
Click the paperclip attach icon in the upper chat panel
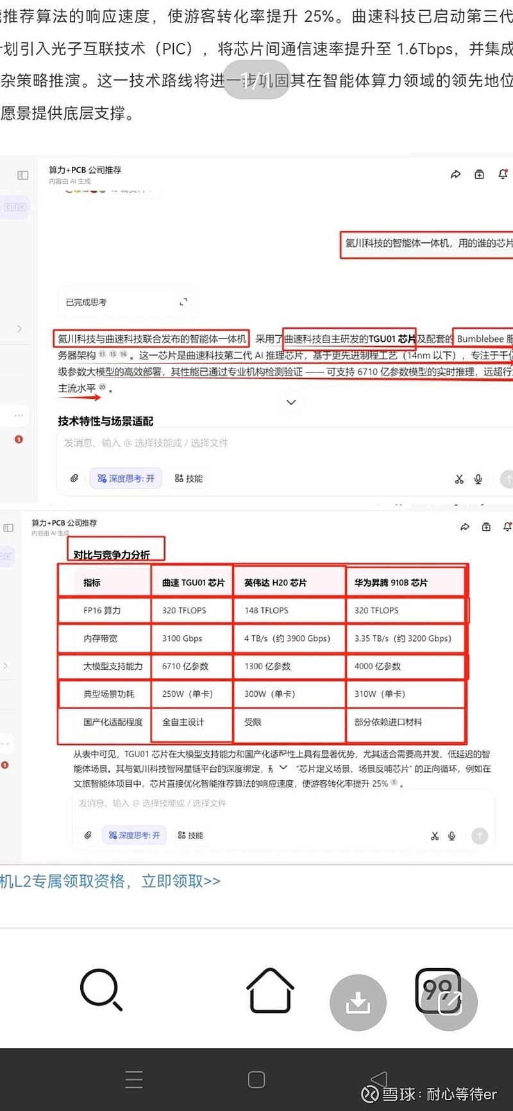[74, 478]
